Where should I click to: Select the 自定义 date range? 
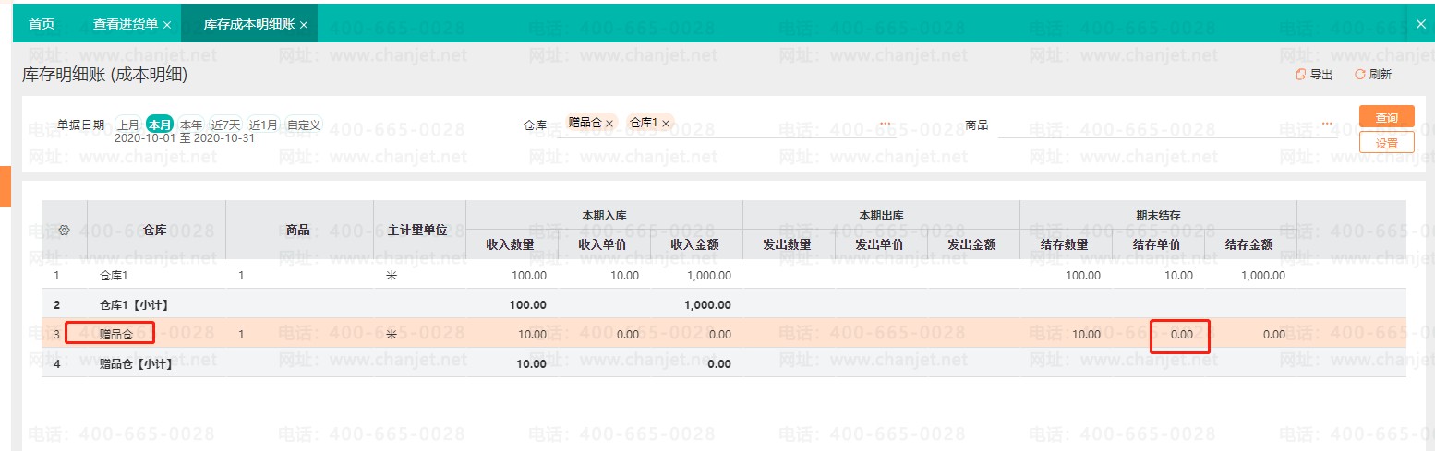[303, 125]
